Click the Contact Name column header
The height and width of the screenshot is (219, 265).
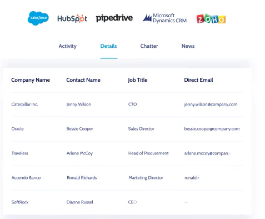pos(83,80)
